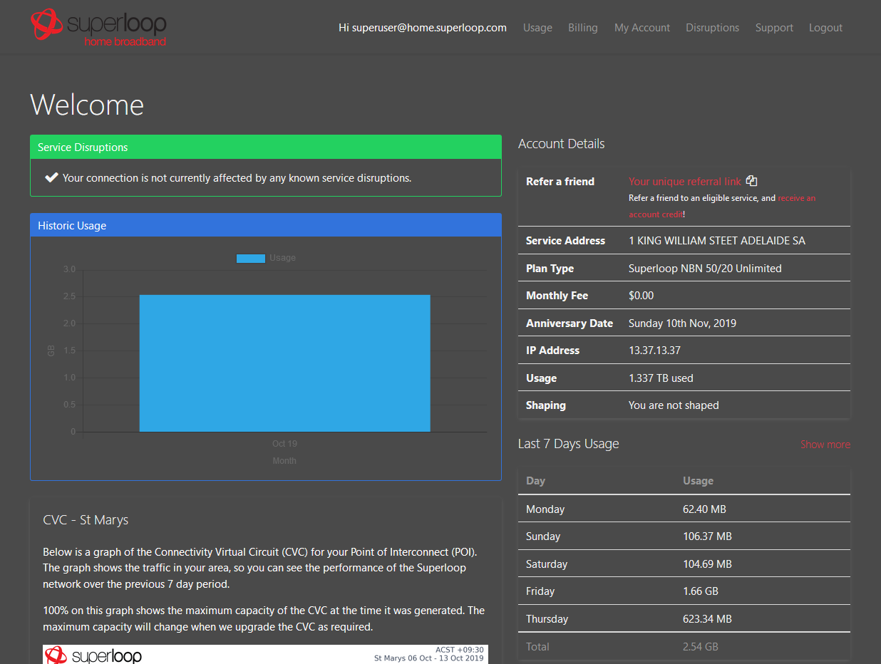Select Sunday's usage '106.37 MB'
881x664 pixels.
[x=707, y=536]
